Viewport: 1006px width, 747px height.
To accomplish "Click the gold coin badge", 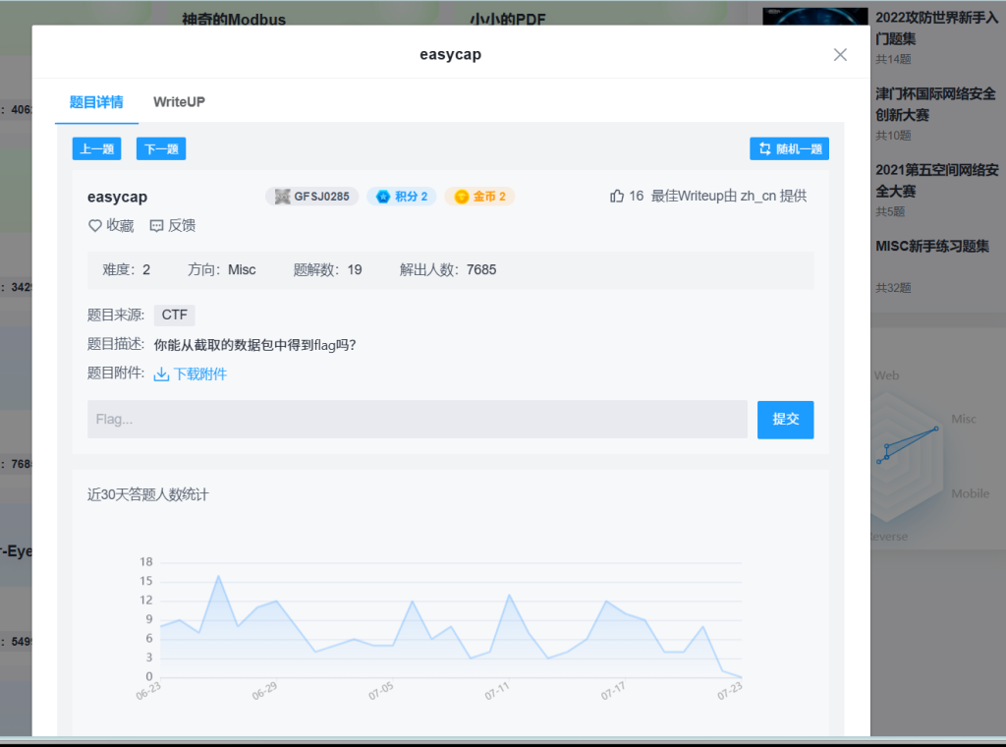I will (x=479, y=197).
